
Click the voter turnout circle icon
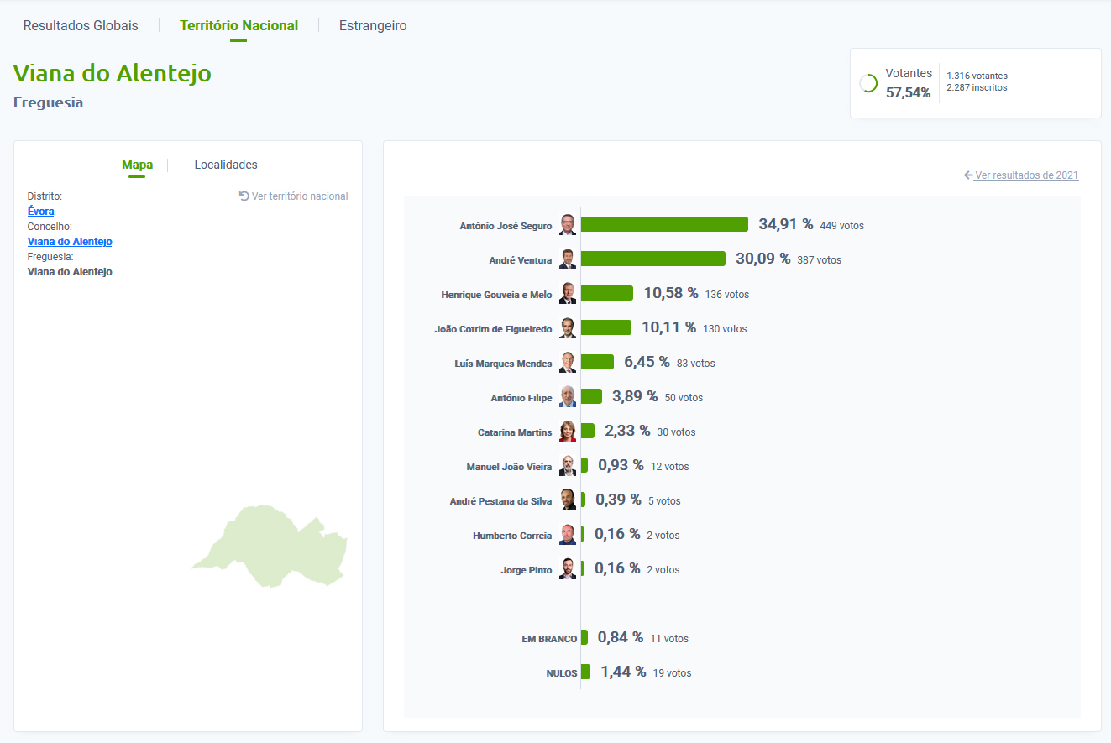point(869,83)
